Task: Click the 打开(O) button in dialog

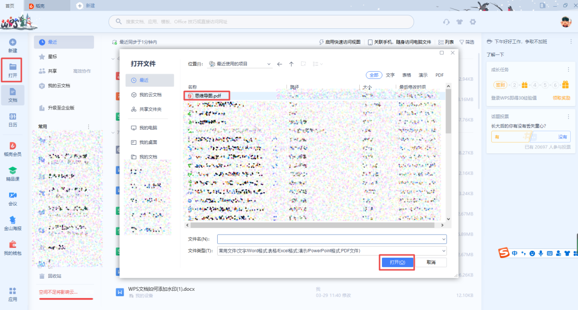Action: (397, 262)
